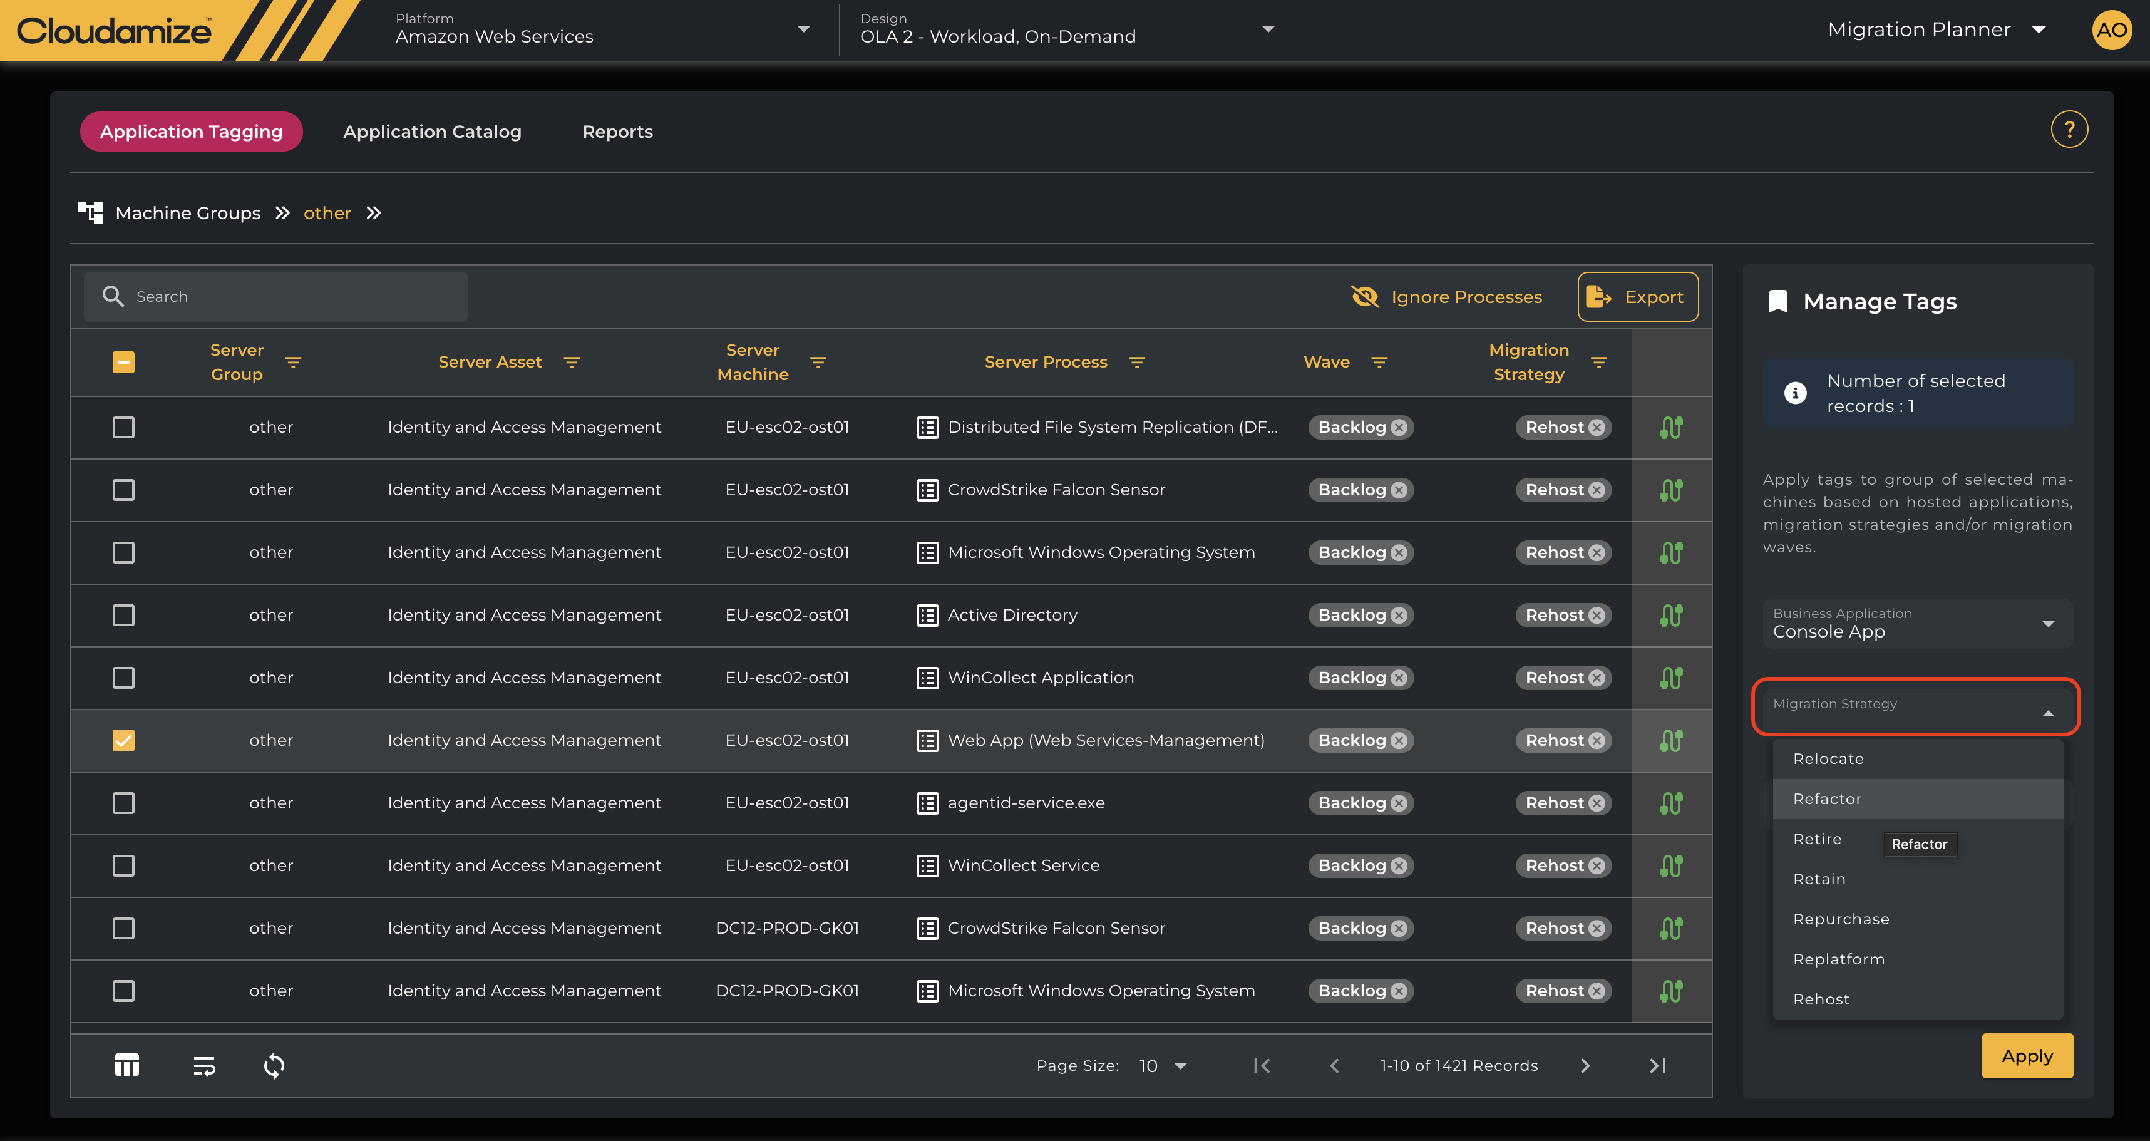
Task: Select Replatform from the Migration Strategy list
Action: (x=1839, y=959)
